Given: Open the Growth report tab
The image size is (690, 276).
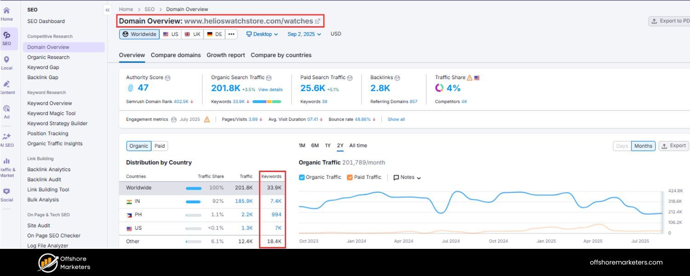Looking at the screenshot, I should pos(226,55).
